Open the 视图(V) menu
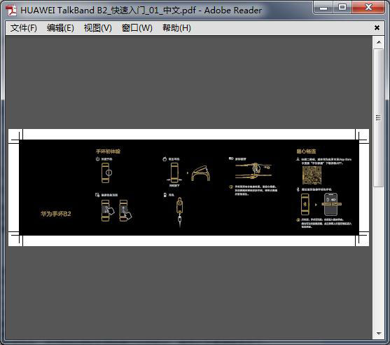Screen dimensions: 390x345 98,28
